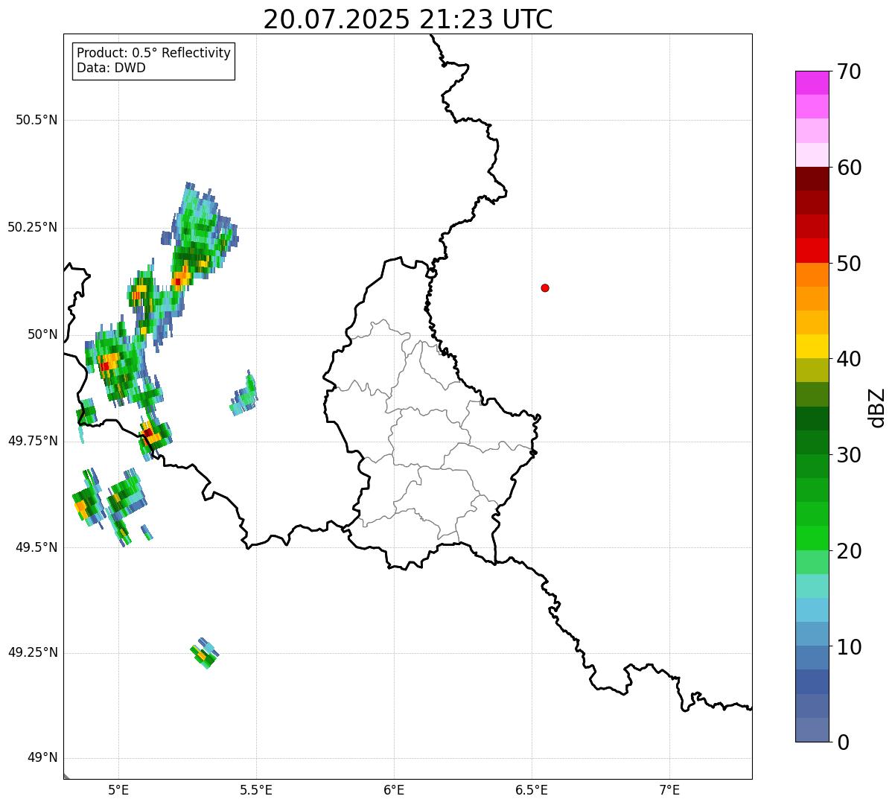Click the 49°N latitude label
This screenshot has height=805, width=895.
tap(42, 758)
